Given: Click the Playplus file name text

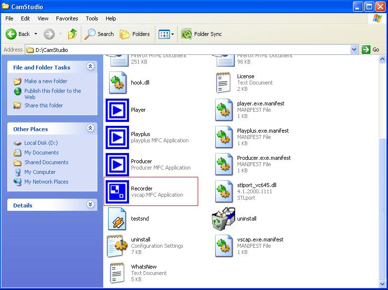Looking at the screenshot, I should [x=141, y=134].
